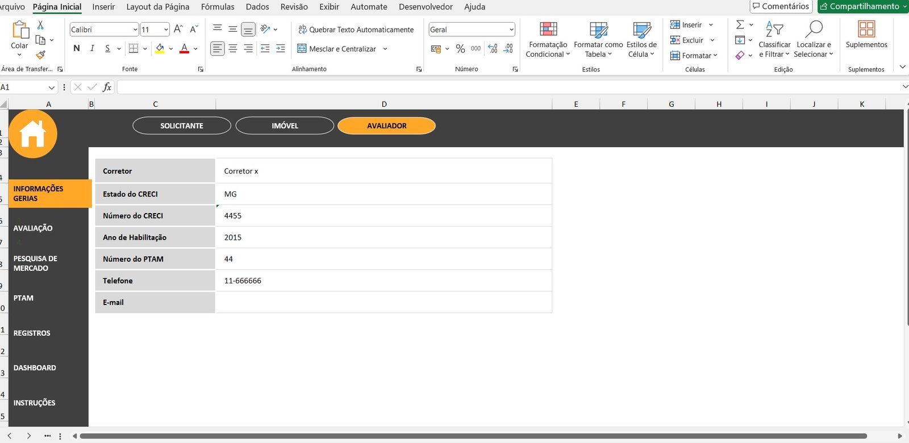Click the orange home icon
The width and height of the screenshot is (909, 443).
33,134
